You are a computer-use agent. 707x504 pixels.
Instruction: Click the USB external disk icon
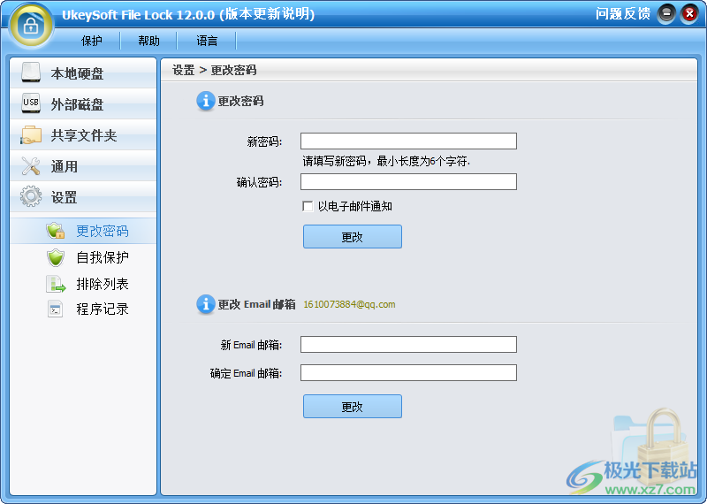tap(31, 103)
